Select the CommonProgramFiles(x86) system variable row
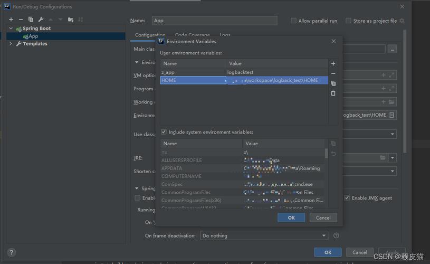Screen dimensions: 430x264 [x=242, y=200]
